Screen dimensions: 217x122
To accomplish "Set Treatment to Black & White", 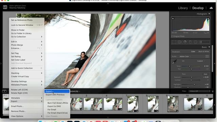I will click(204, 52).
